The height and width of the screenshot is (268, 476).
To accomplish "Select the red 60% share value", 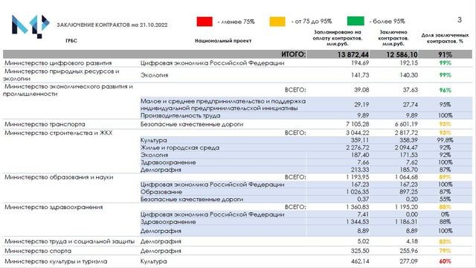I will 445,261.
